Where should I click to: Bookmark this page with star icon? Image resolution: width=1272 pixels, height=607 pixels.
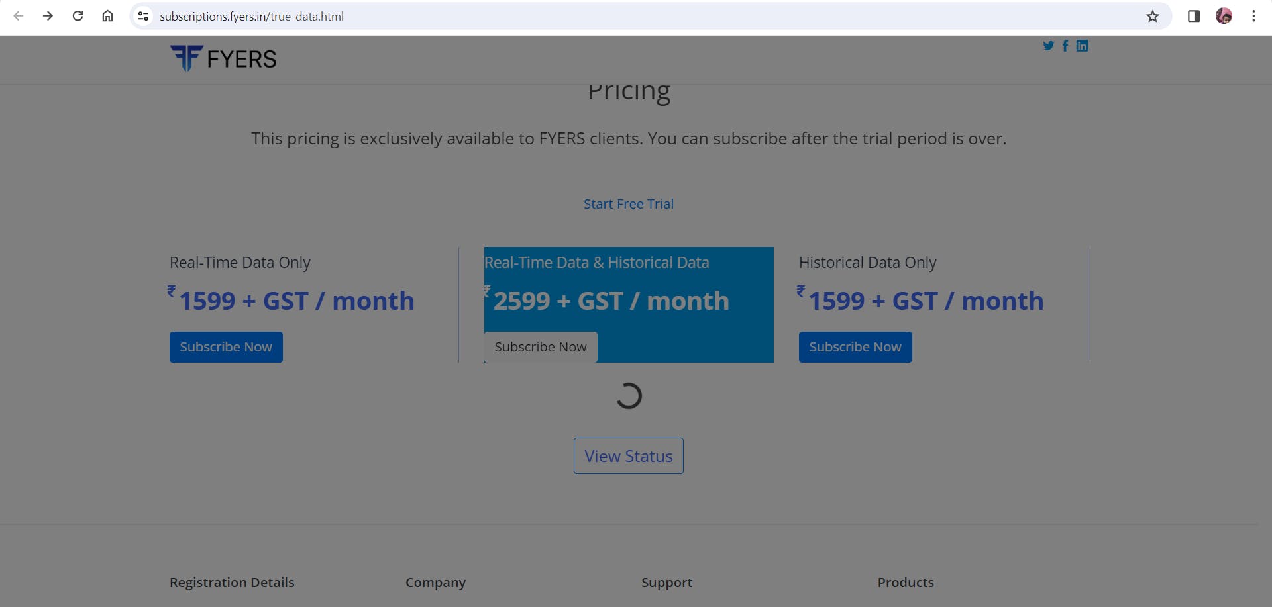pyautogui.click(x=1153, y=16)
